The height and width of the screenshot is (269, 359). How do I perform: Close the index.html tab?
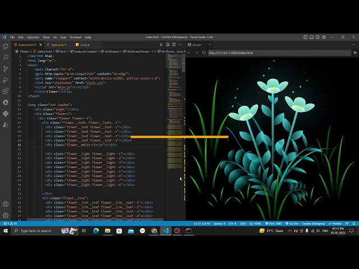click(40, 45)
